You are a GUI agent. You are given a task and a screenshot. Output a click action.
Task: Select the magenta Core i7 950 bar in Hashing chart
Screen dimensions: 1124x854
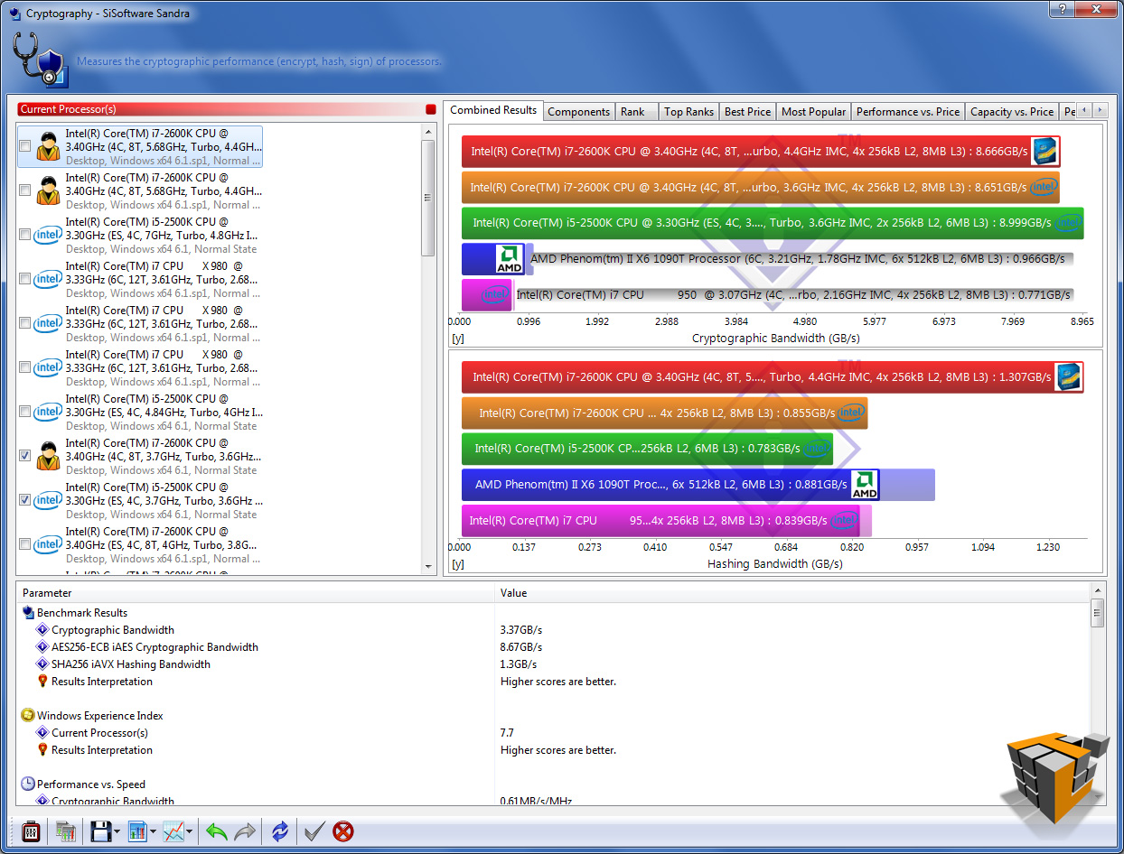660,521
